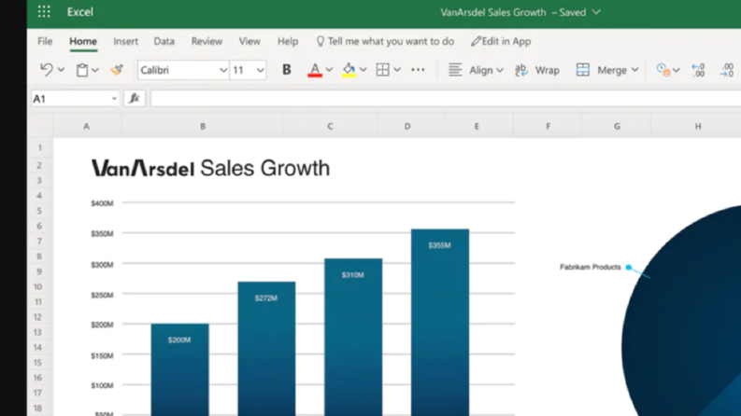741x416 pixels.
Task: Click the Fabrikam Products pie label
Action: [591, 267]
